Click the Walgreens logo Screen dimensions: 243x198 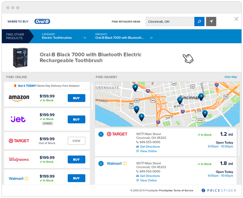point(19,159)
